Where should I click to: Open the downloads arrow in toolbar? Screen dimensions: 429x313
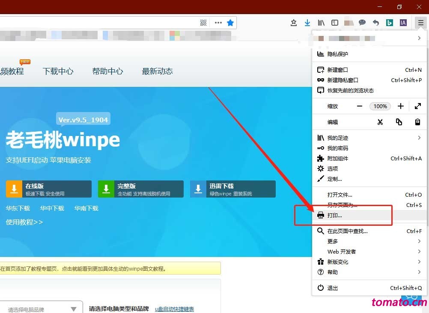[x=307, y=23]
